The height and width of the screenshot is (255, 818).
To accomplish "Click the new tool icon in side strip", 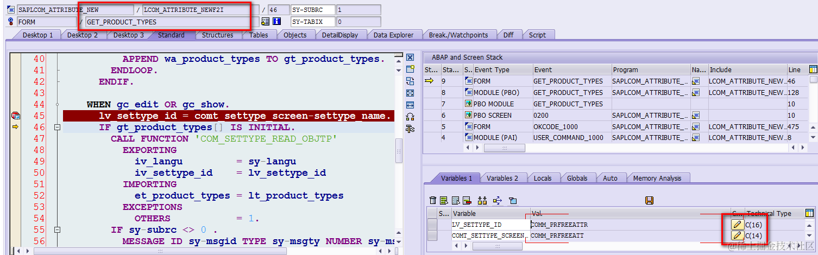I will (x=410, y=69).
